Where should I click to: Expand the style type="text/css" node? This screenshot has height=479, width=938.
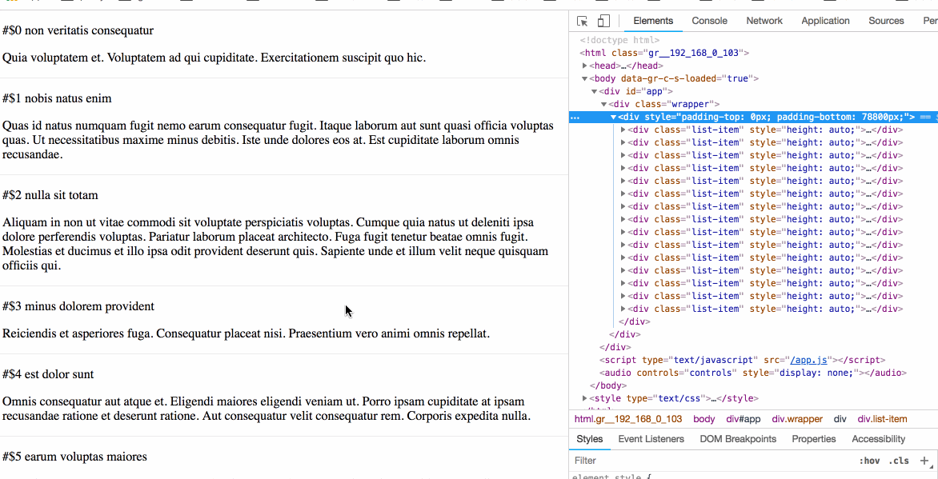pos(586,398)
